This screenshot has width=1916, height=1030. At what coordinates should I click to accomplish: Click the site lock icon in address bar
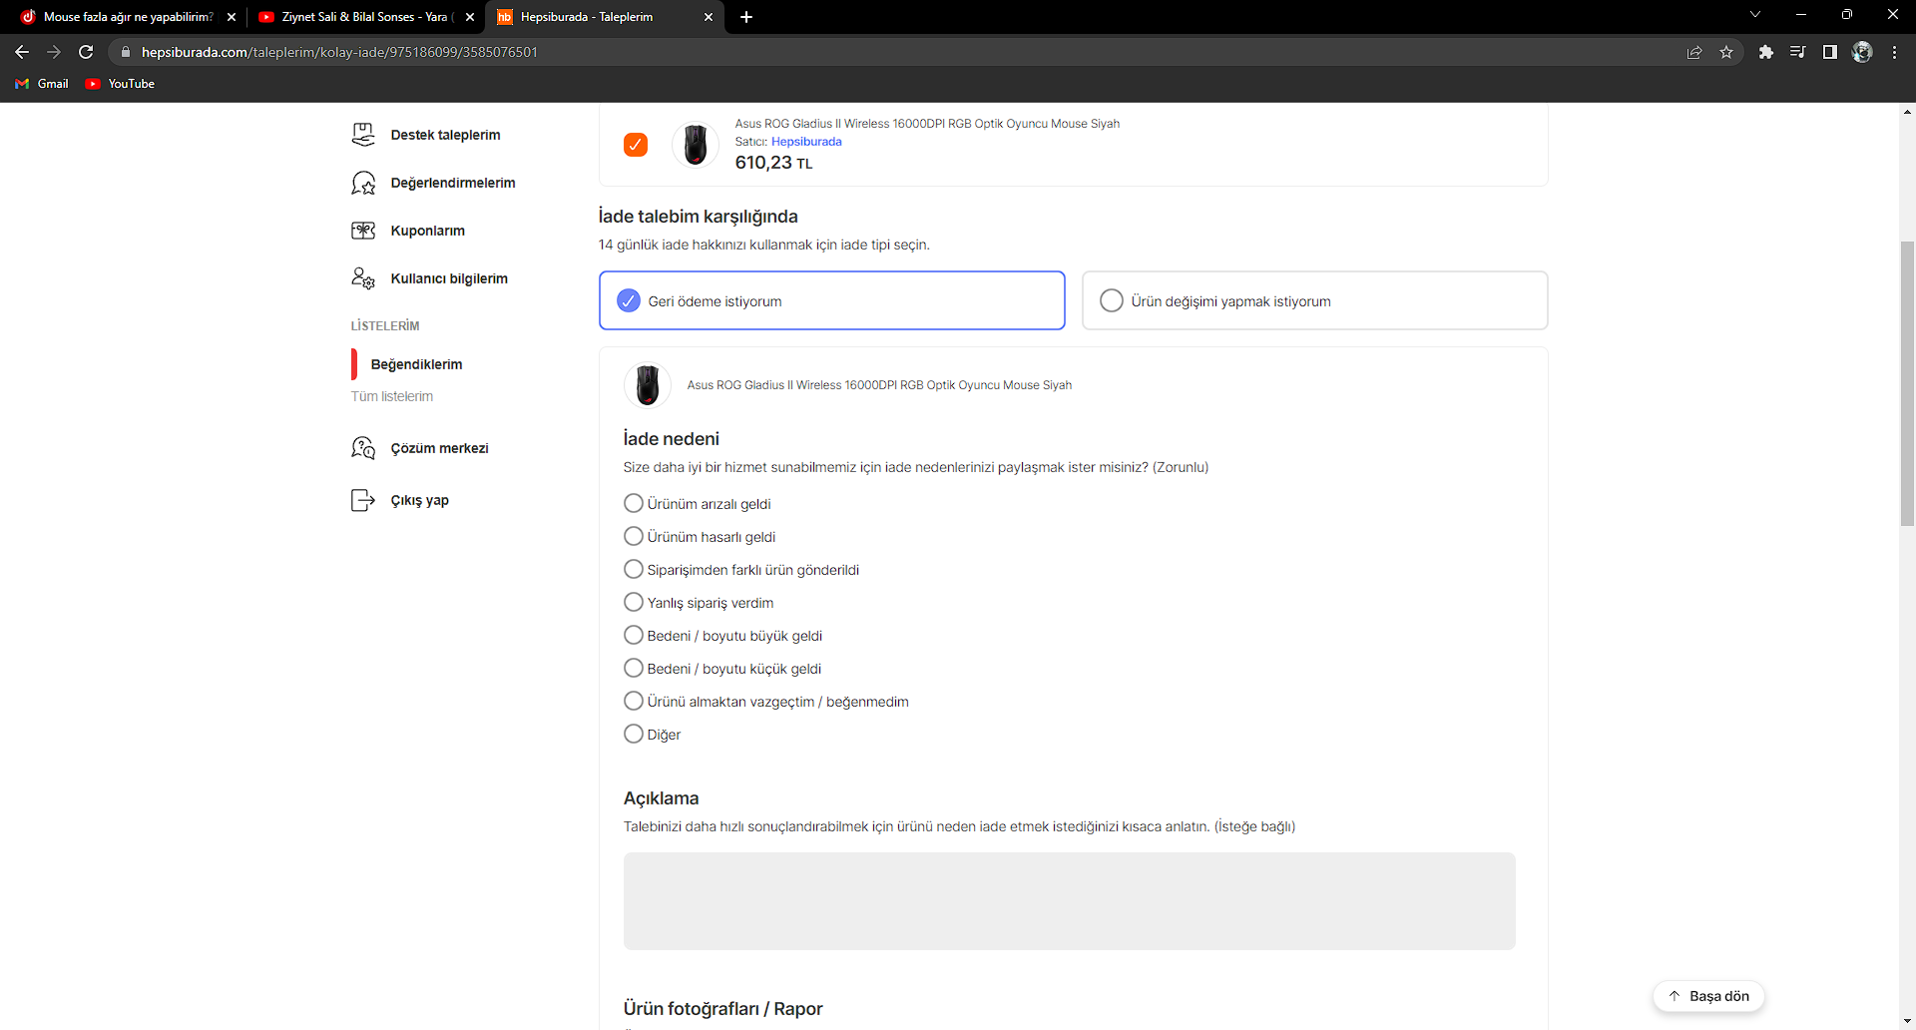pos(126,52)
